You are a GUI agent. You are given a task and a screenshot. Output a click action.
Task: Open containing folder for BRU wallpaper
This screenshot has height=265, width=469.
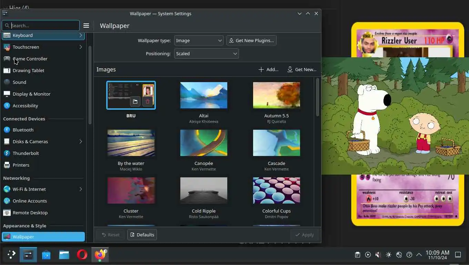click(x=135, y=101)
